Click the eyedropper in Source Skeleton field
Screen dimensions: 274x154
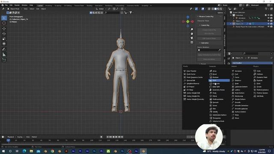220,50
